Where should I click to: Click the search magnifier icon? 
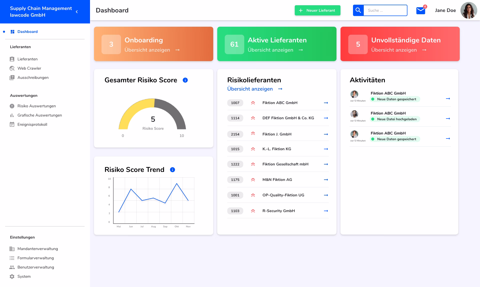(358, 10)
